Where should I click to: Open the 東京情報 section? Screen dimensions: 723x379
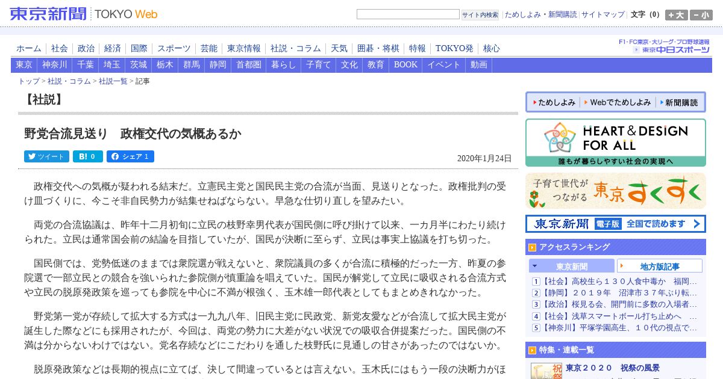[x=244, y=48]
